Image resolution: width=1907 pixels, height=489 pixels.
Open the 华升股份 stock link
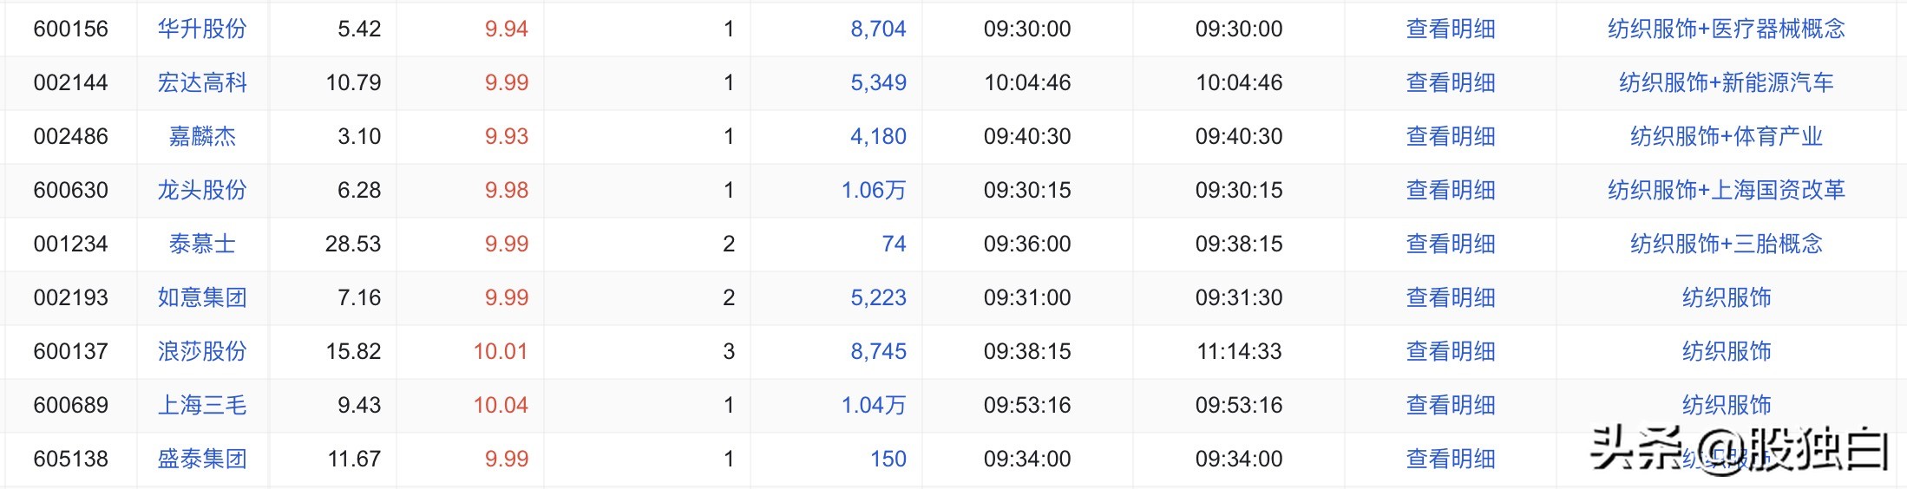[x=202, y=29]
